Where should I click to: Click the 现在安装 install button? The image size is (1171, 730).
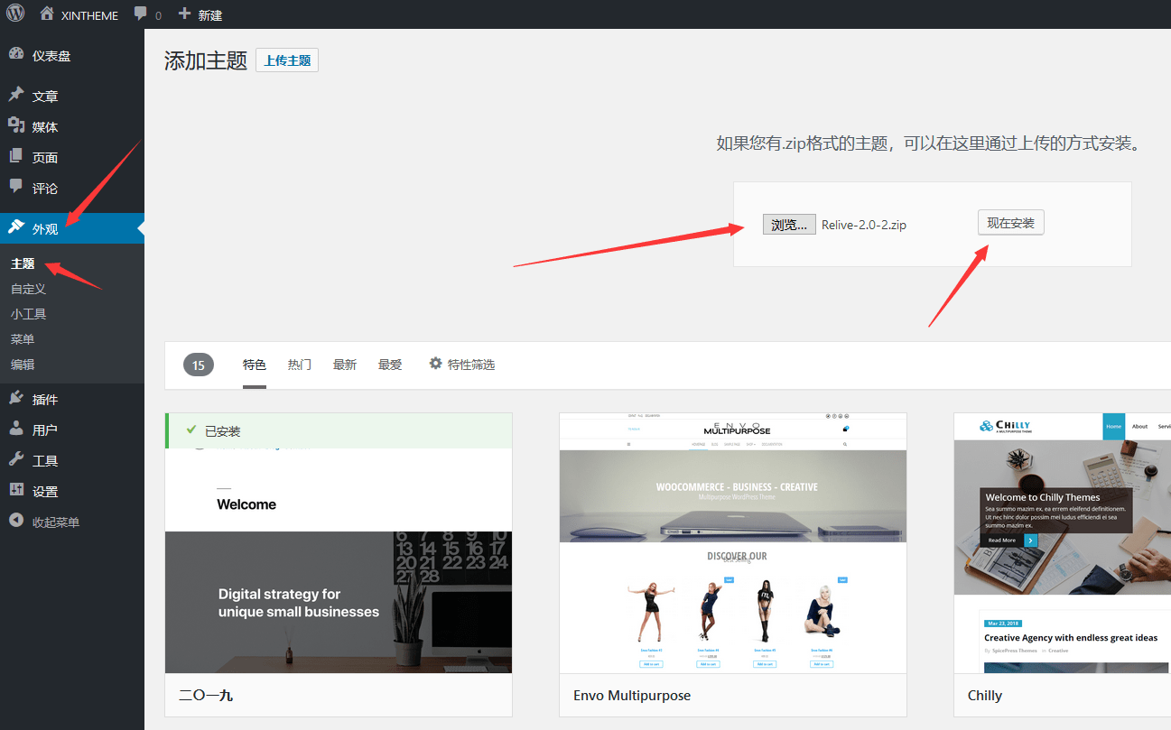coord(1010,223)
